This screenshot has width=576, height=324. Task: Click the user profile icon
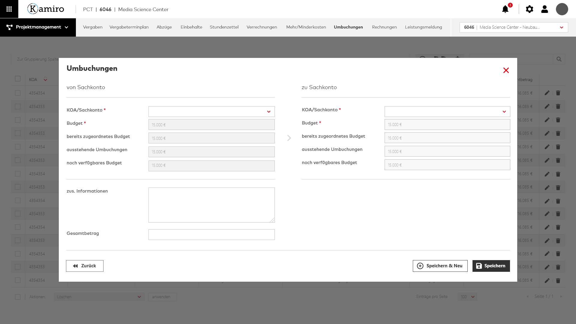point(544,9)
